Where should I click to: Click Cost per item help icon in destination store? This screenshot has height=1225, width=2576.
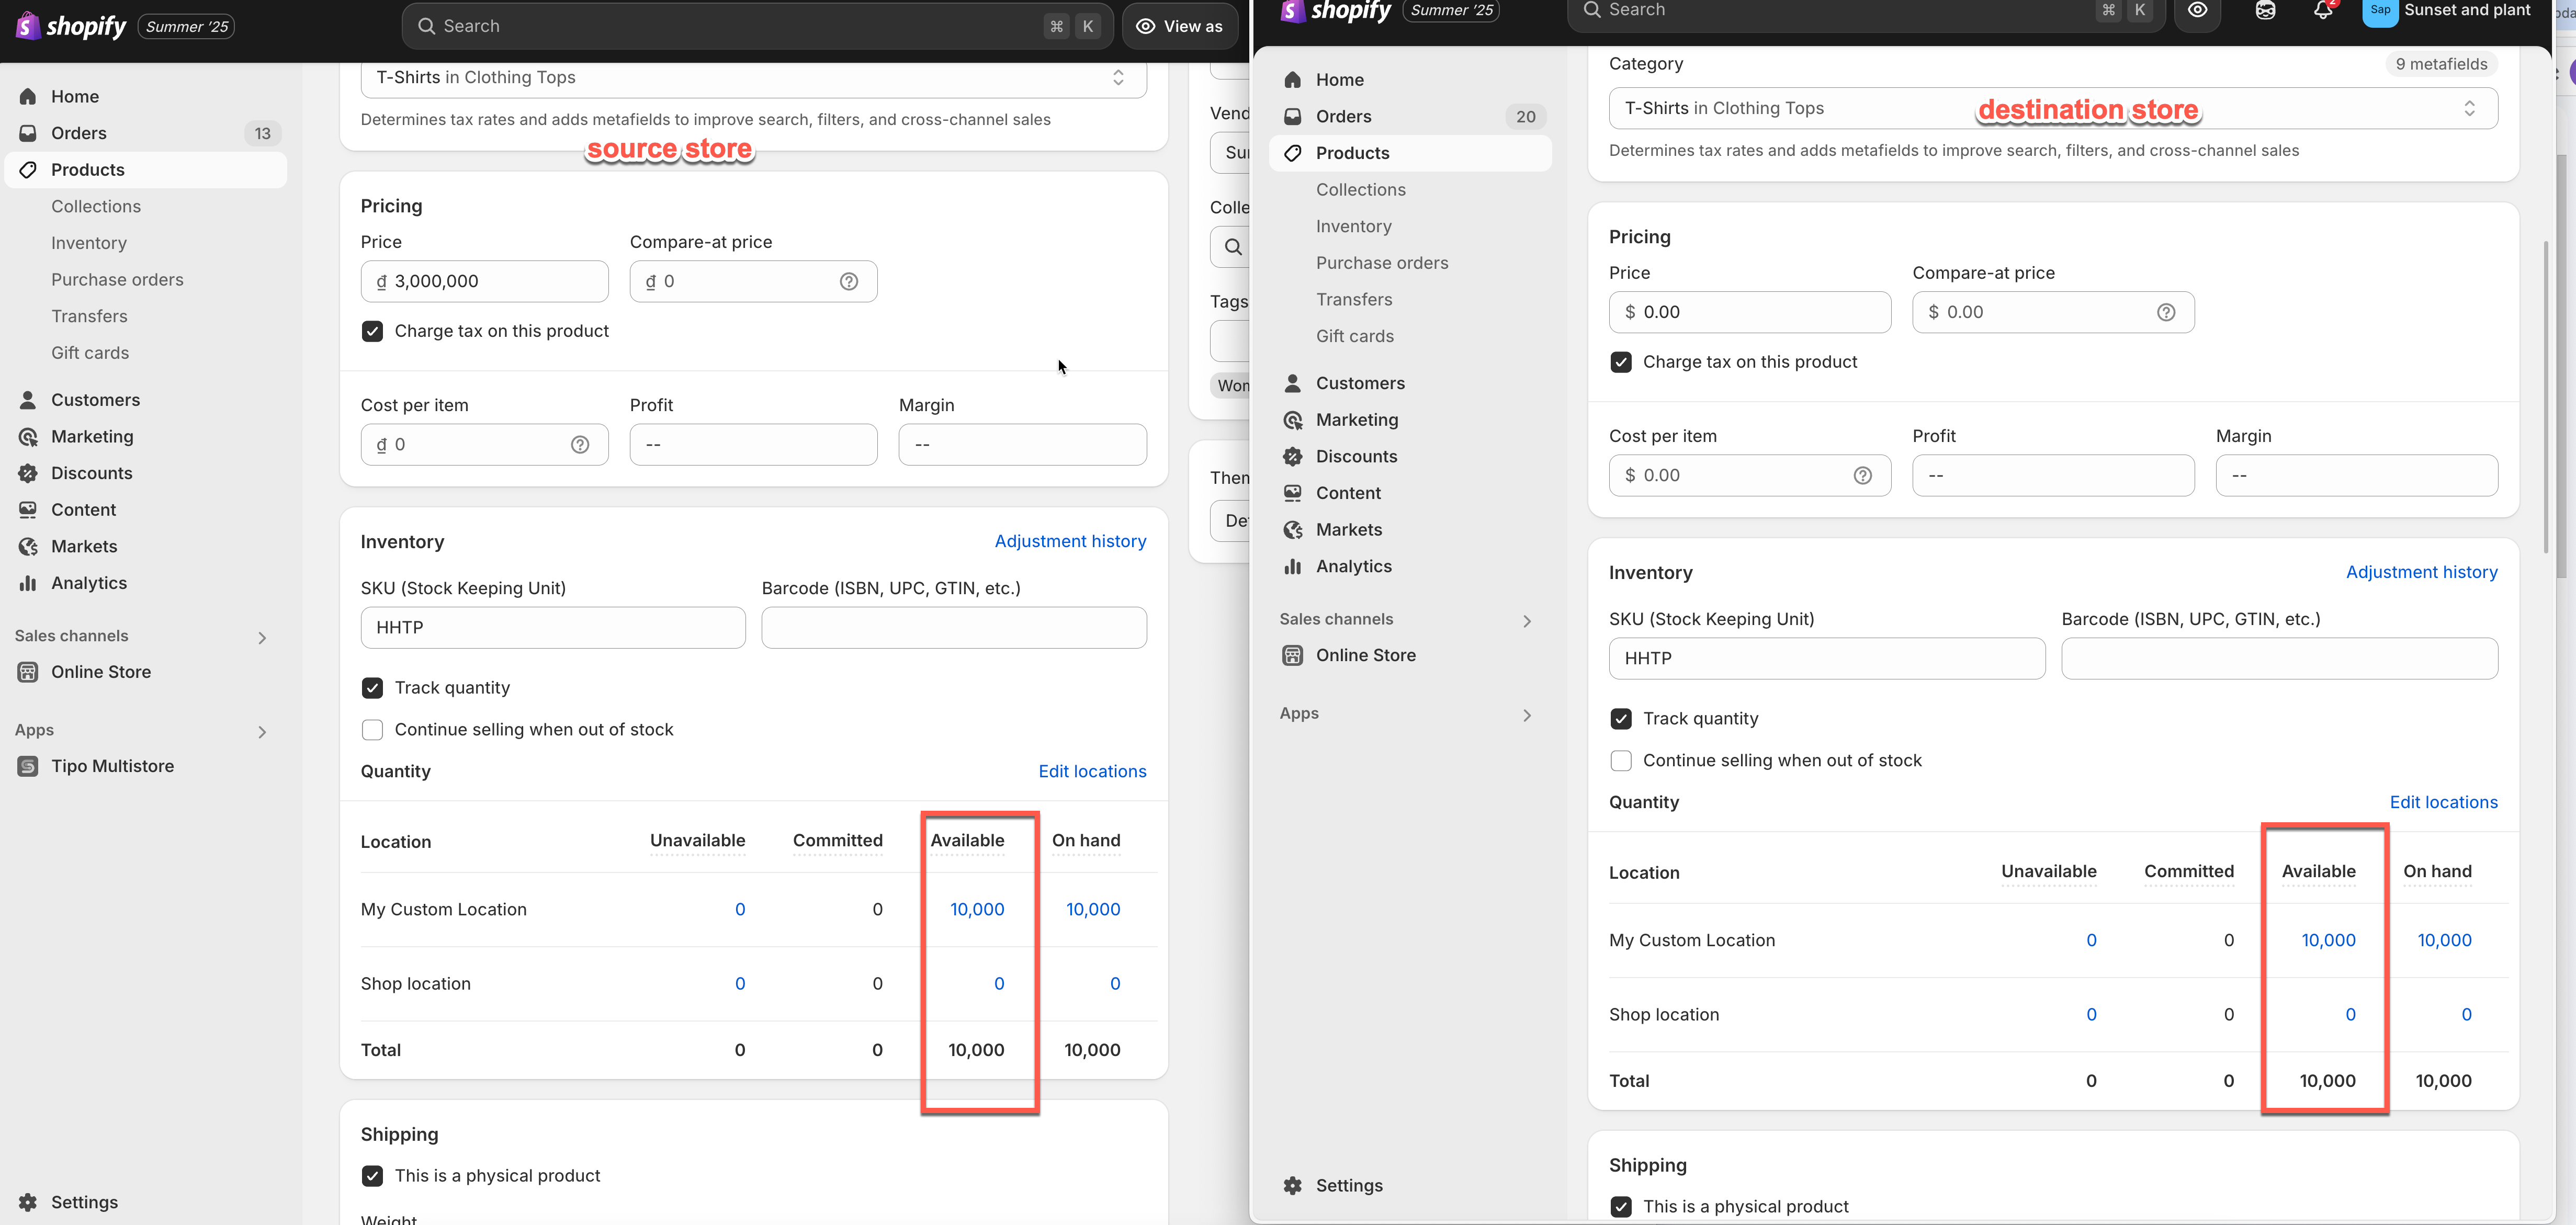point(1862,476)
